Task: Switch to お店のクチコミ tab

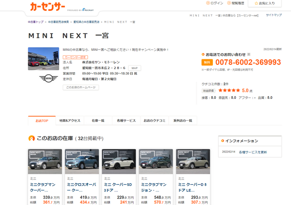Action: (x=155, y=121)
